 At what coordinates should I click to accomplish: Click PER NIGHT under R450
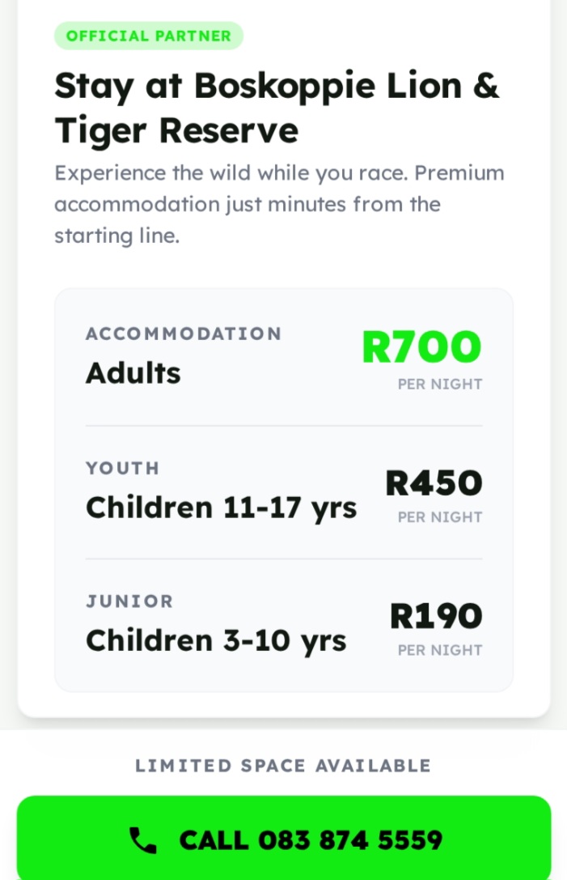(440, 517)
